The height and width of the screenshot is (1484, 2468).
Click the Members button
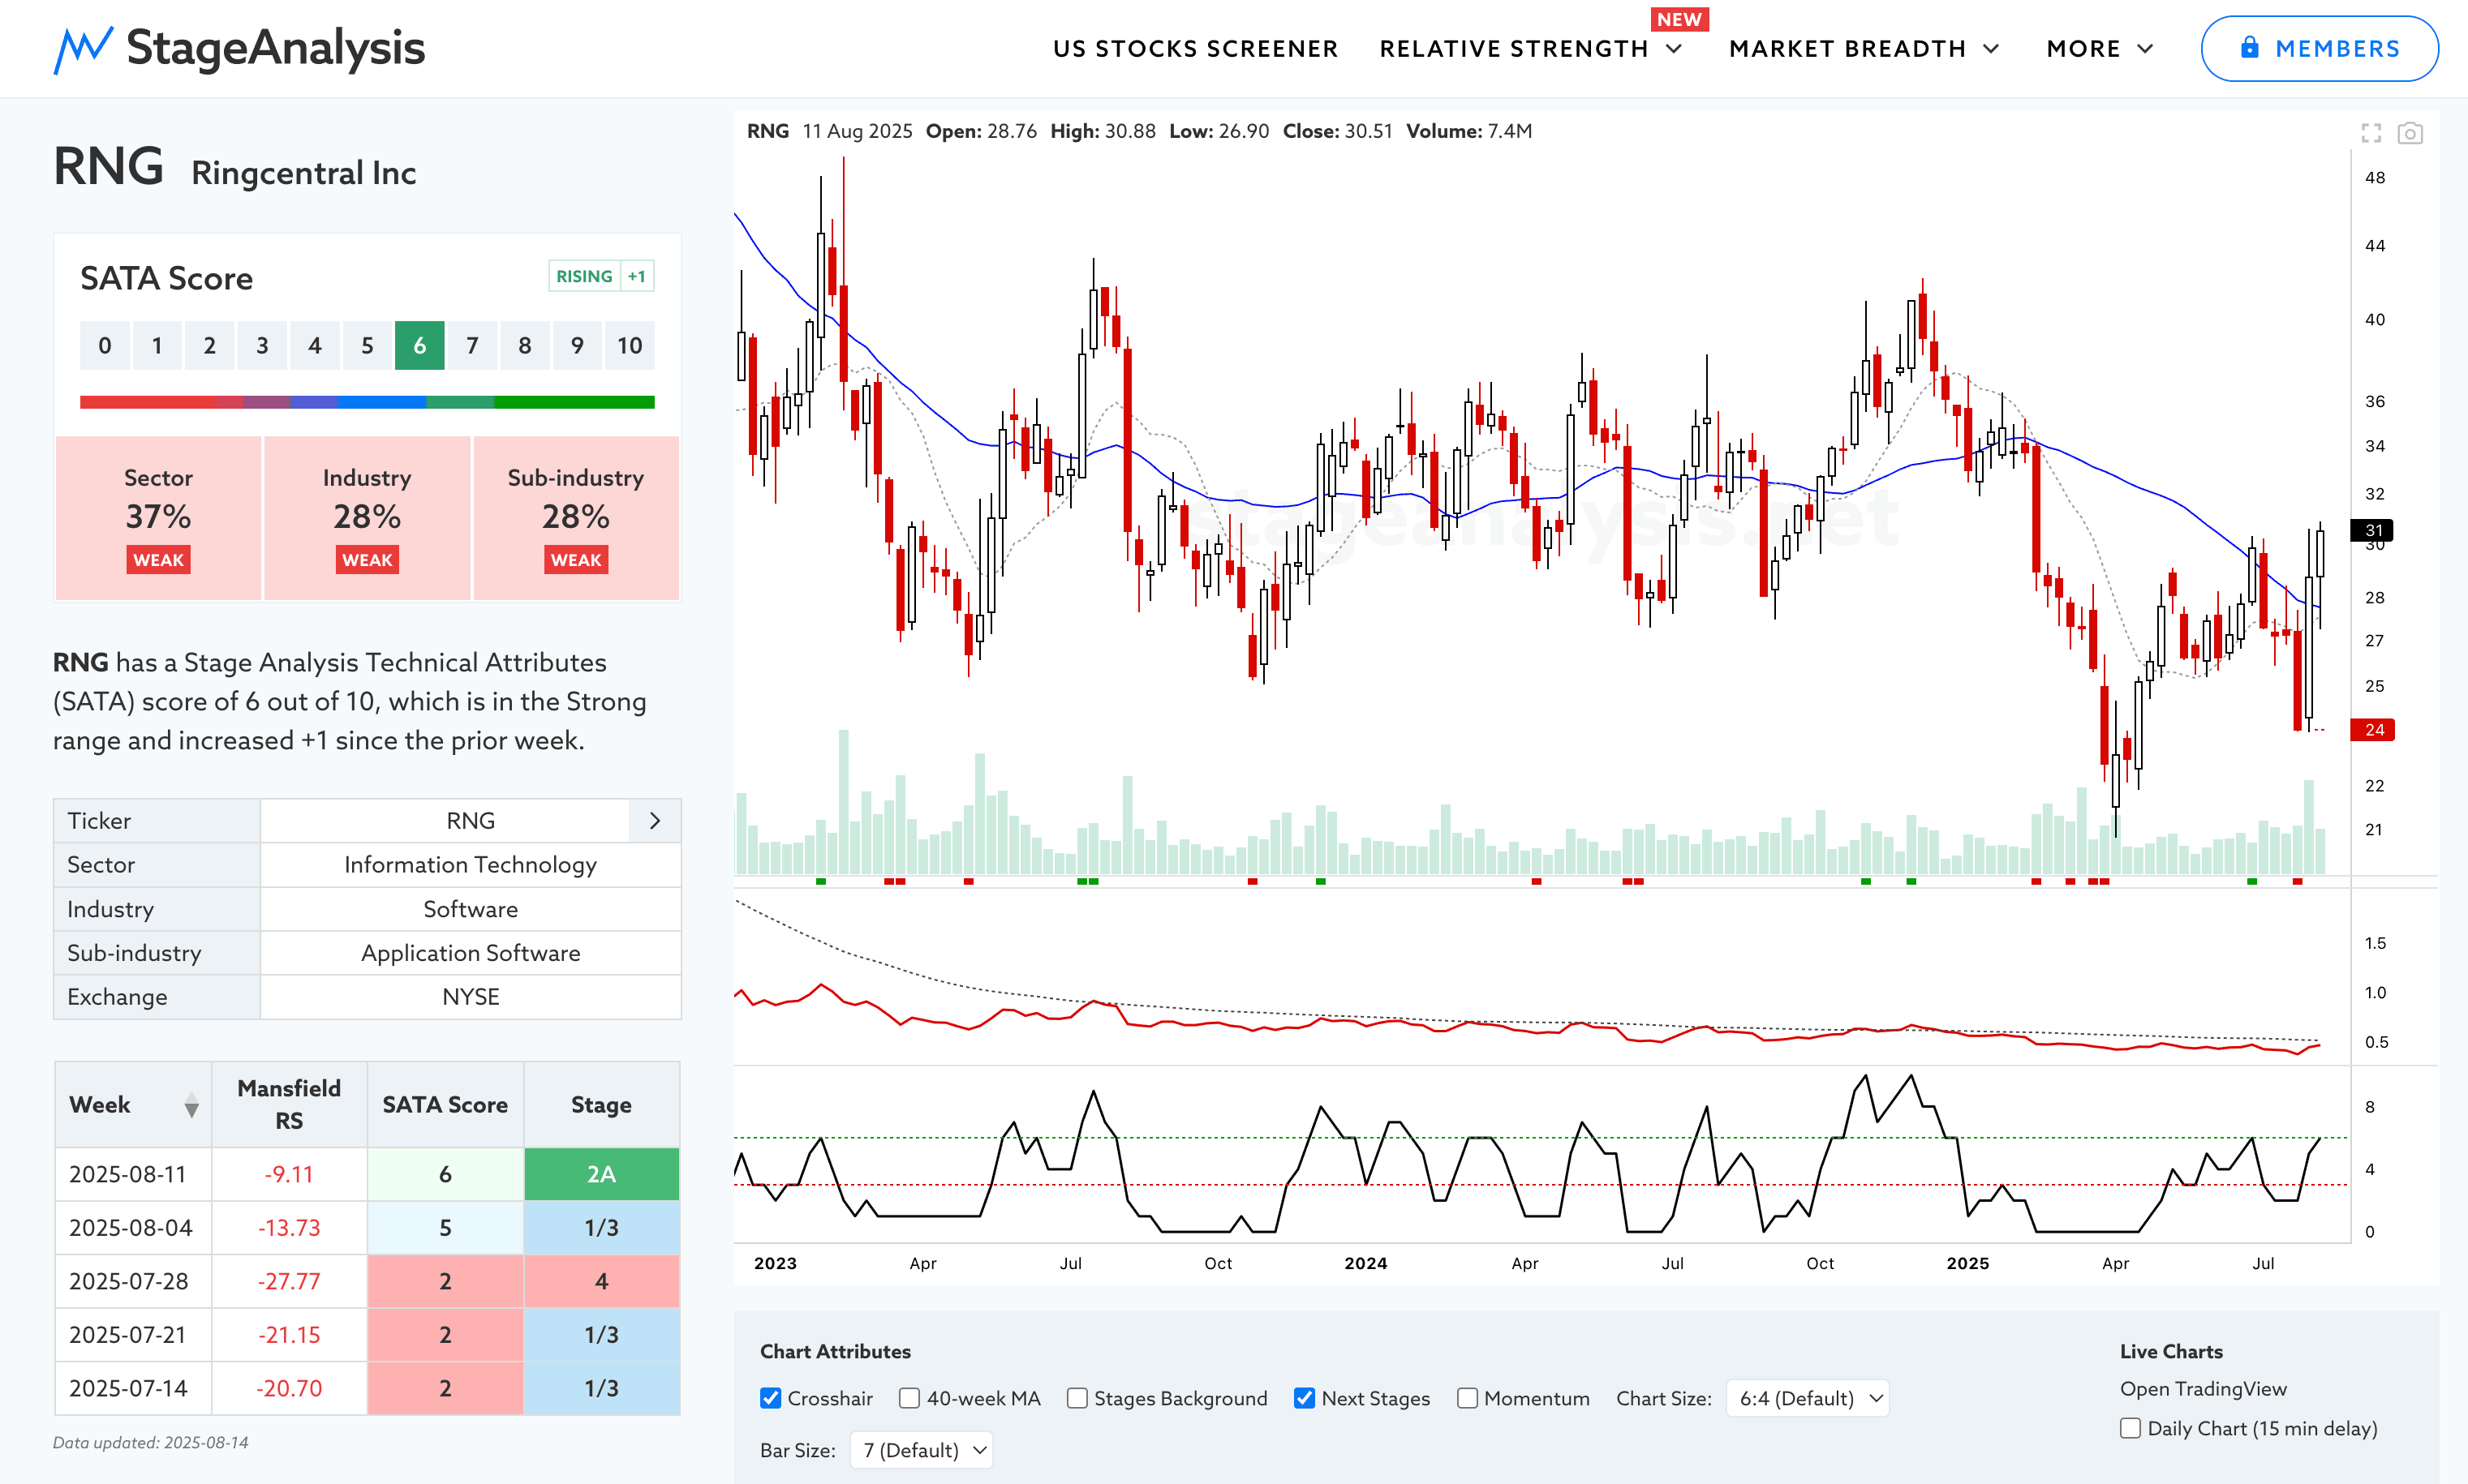click(2319, 48)
